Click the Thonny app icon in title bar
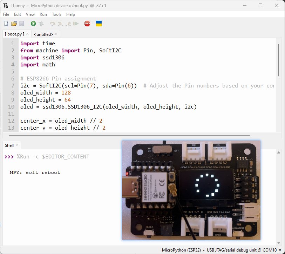Screen dimensions: 285x254 click(6, 6)
